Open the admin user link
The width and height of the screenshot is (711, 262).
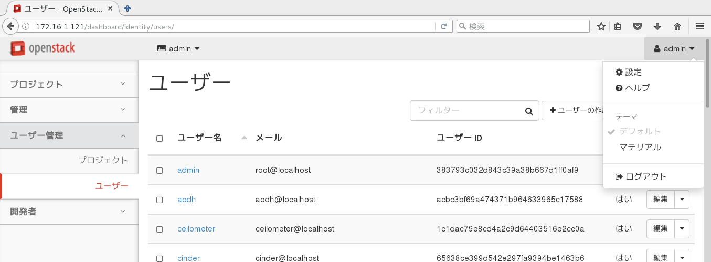click(x=188, y=170)
